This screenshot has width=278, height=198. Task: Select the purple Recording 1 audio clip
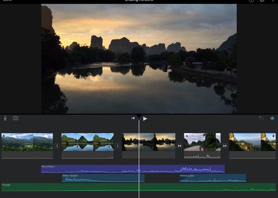point(133,169)
